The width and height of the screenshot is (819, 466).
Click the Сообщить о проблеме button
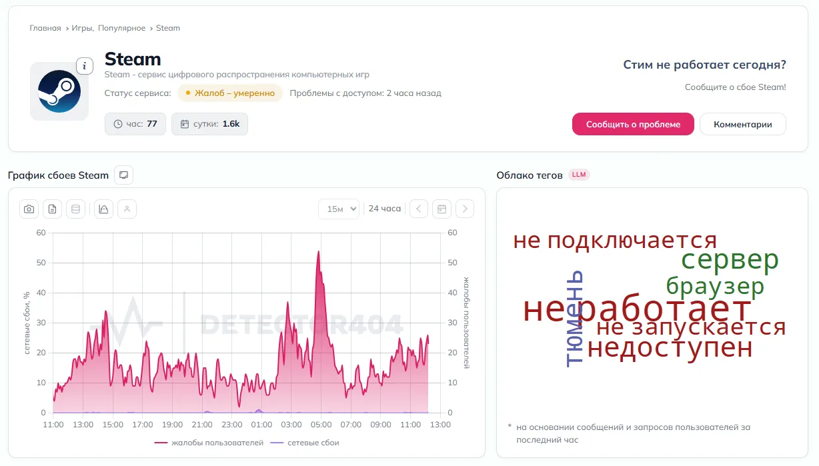point(633,124)
